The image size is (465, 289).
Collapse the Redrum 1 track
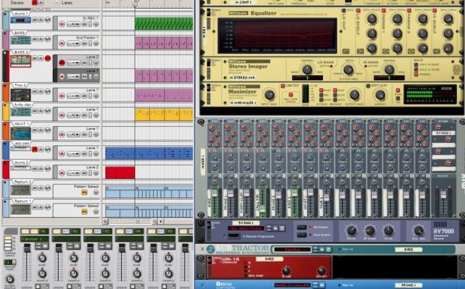(x=5, y=201)
